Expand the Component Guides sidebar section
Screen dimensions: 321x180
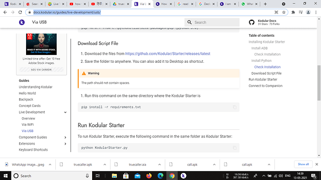[65, 137]
